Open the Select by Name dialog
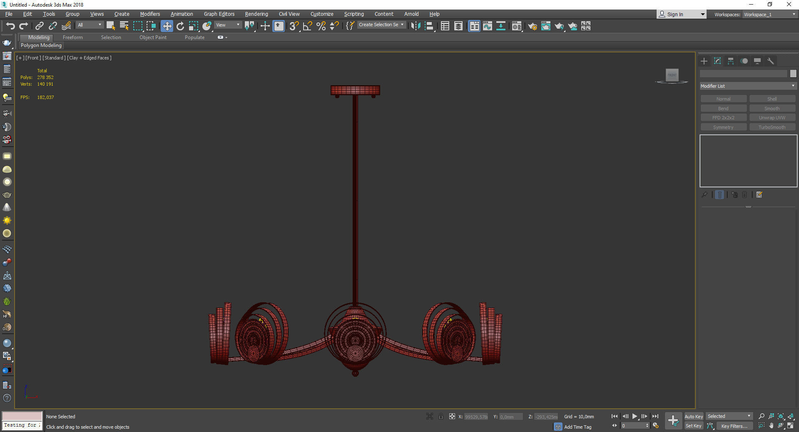The width and height of the screenshot is (799, 432). pos(124,26)
